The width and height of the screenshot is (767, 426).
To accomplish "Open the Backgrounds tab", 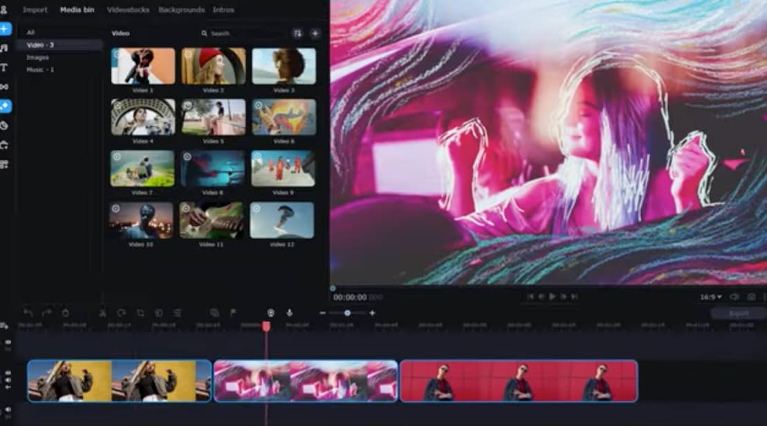I will point(182,10).
